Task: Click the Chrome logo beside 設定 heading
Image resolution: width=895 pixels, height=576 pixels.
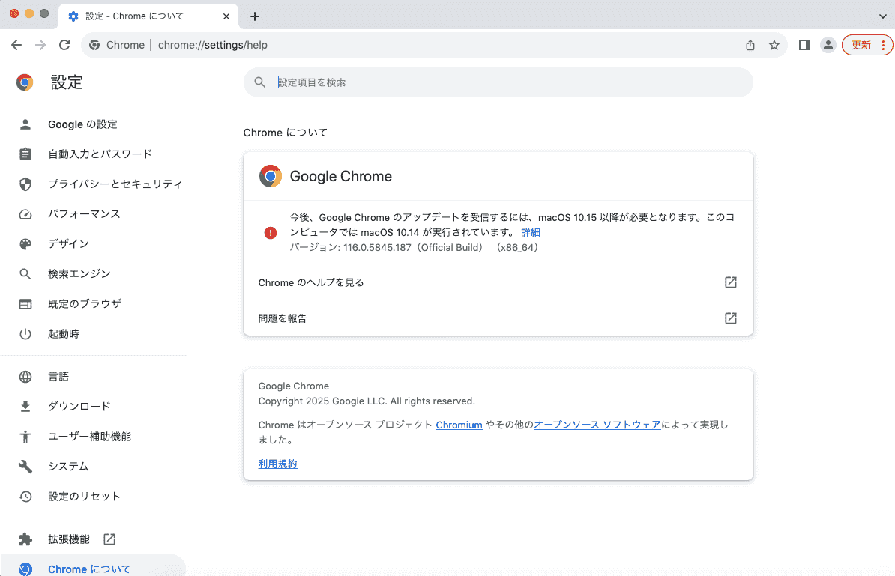Action: pos(25,82)
